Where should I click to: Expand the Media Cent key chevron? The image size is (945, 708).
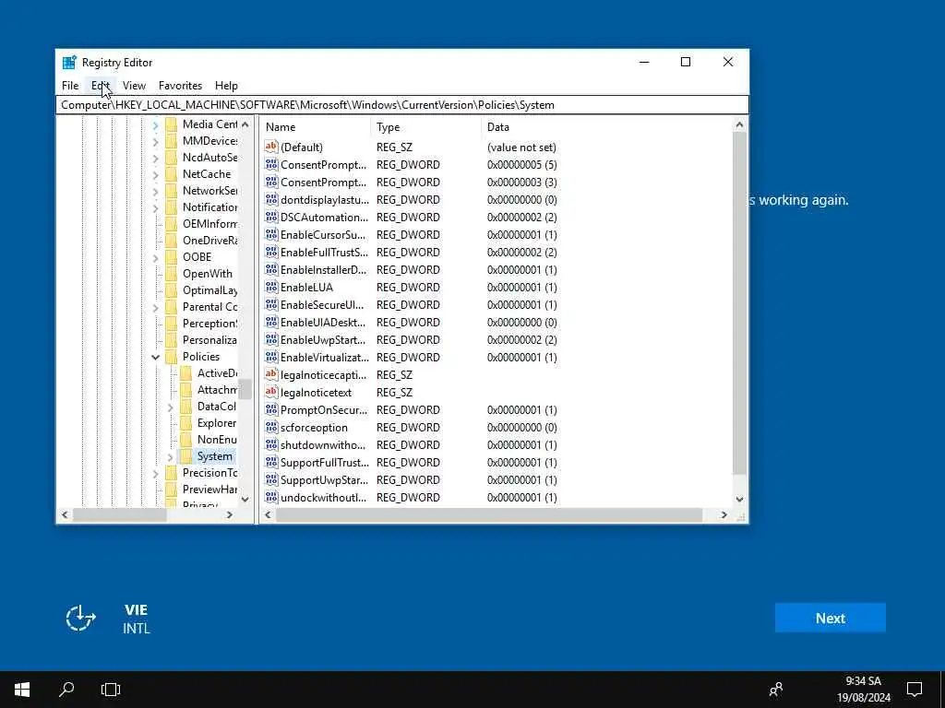155,124
